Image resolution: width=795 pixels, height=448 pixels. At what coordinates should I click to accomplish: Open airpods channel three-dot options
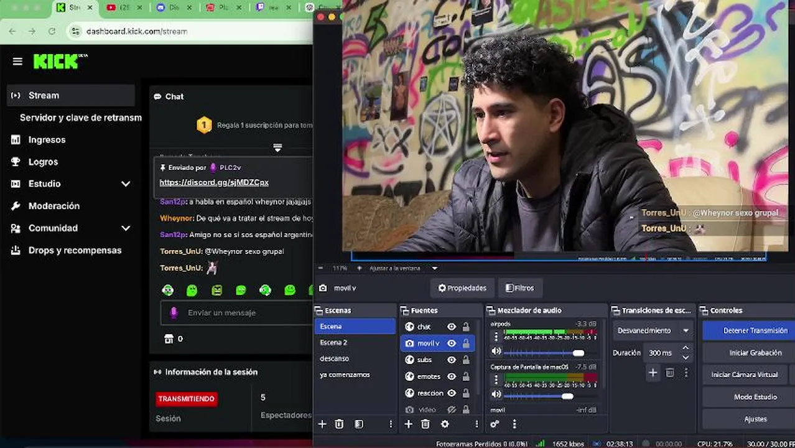pos(496,337)
